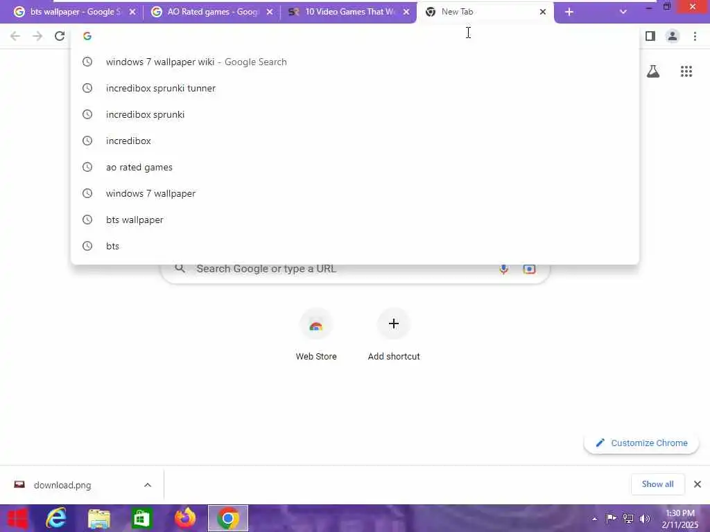The image size is (710, 532).
Task: Close the 10 Video Games tab
Action: (x=406, y=12)
